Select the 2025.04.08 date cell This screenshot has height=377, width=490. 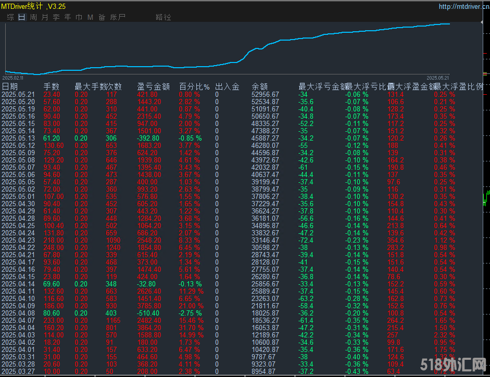pyautogui.click(x=18, y=313)
